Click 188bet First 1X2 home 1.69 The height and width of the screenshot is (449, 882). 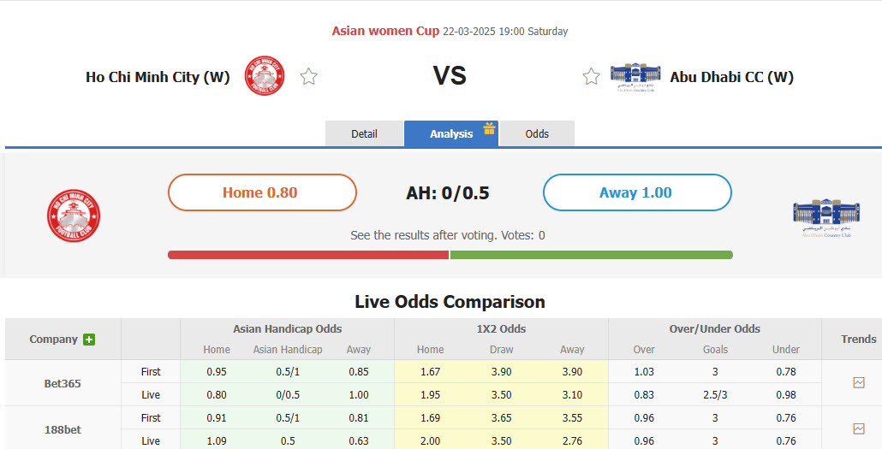click(431, 417)
